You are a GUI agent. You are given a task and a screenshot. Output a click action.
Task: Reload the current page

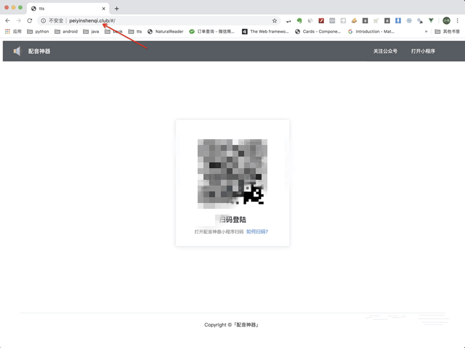(30, 21)
